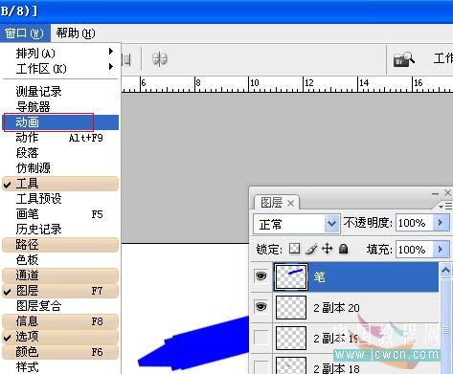Open the blend mode dropdown (正常)

[x=296, y=224]
